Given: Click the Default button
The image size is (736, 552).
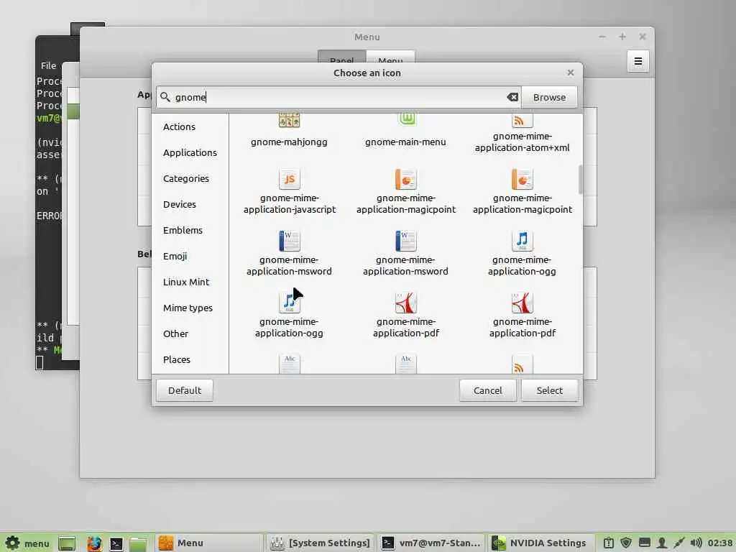Looking at the screenshot, I should click(x=185, y=390).
